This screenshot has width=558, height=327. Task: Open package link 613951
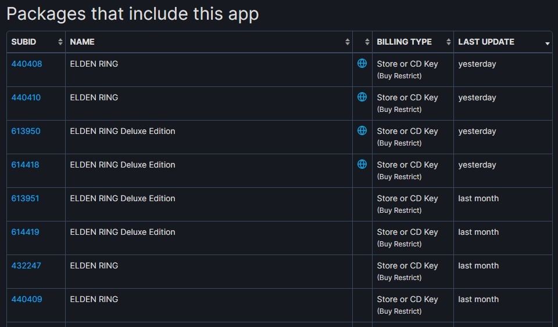26,198
